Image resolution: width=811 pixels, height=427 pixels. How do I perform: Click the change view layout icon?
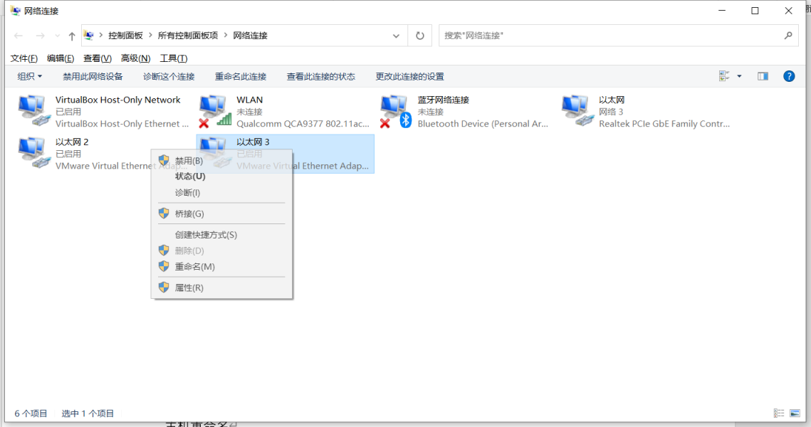(x=724, y=77)
